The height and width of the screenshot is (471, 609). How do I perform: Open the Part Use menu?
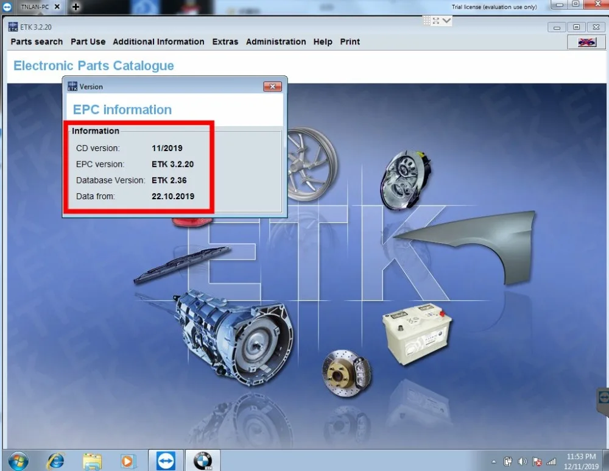click(x=88, y=41)
